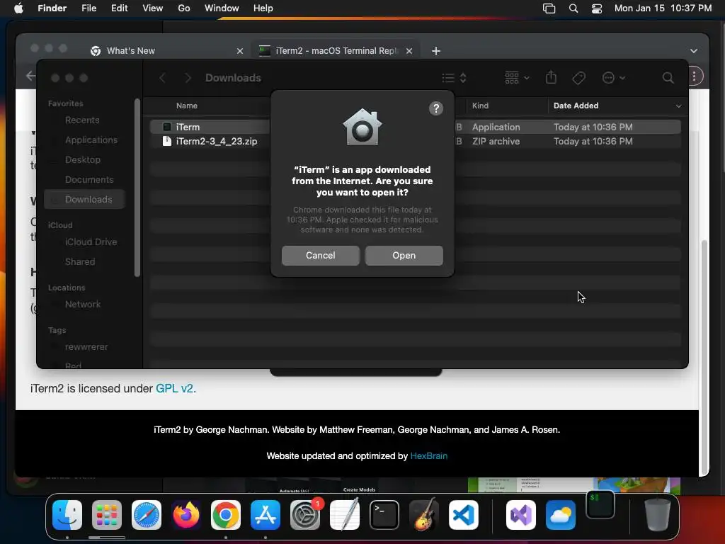The width and height of the screenshot is (725, 544).
Task: Open Network location in sidebar
Action: point(82,305)
